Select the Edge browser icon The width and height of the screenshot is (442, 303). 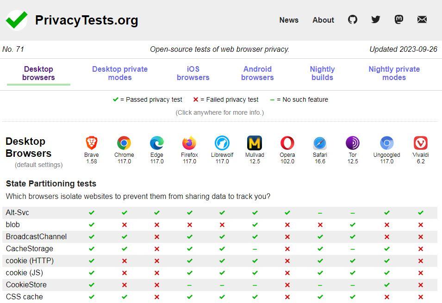(157, 143)
